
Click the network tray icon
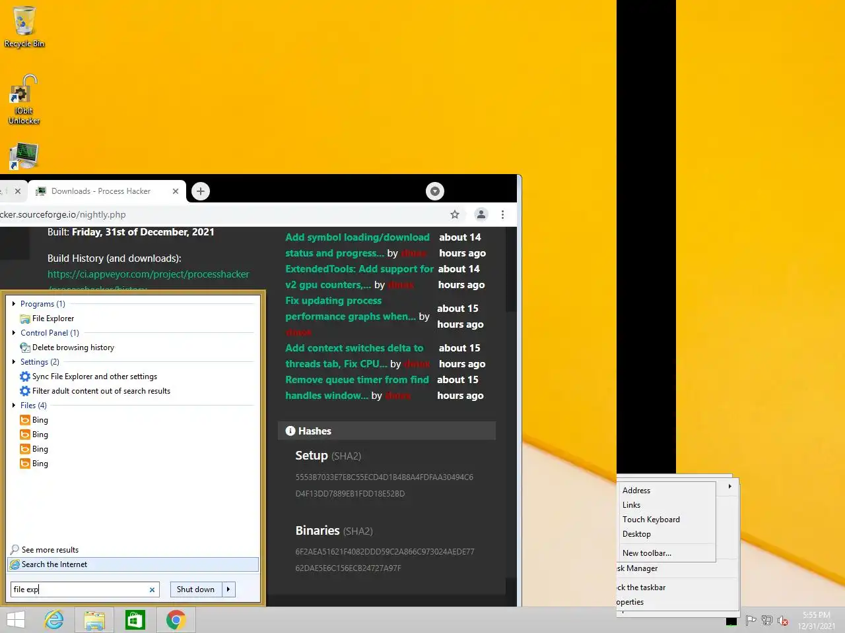coord(767,620)
